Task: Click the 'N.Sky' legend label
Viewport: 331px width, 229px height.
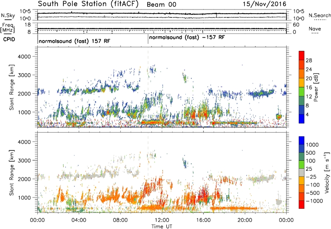Action: (8, 15)
